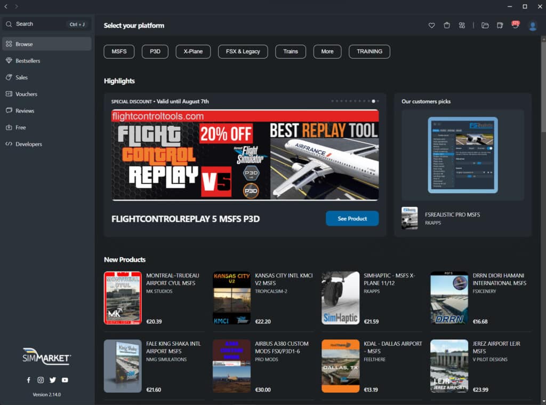
Task: Open SimMarket YouTube icon
Action: pos(65,380)
